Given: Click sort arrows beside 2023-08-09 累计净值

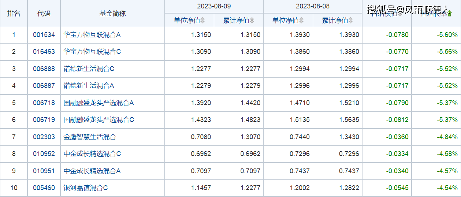Looking at the screenshot, I should [x=252, y=21].
